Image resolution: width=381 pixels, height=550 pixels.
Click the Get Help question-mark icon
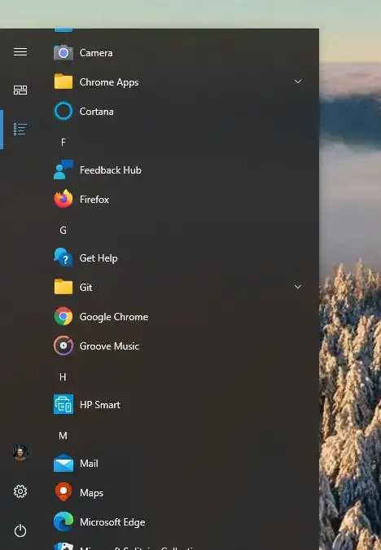click(x=63, y=257)
